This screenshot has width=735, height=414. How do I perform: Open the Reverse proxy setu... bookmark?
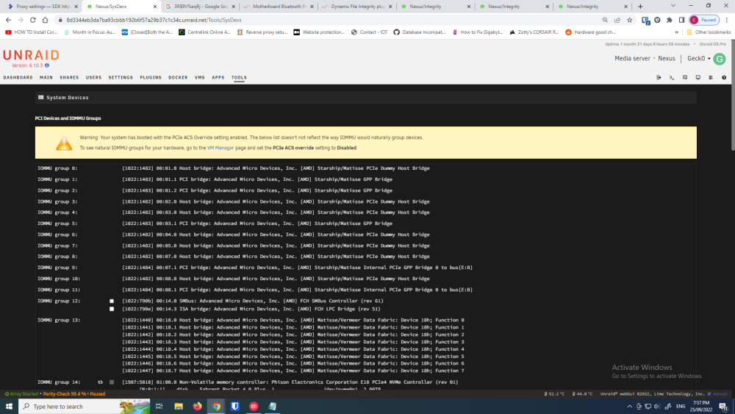(262, 32)
